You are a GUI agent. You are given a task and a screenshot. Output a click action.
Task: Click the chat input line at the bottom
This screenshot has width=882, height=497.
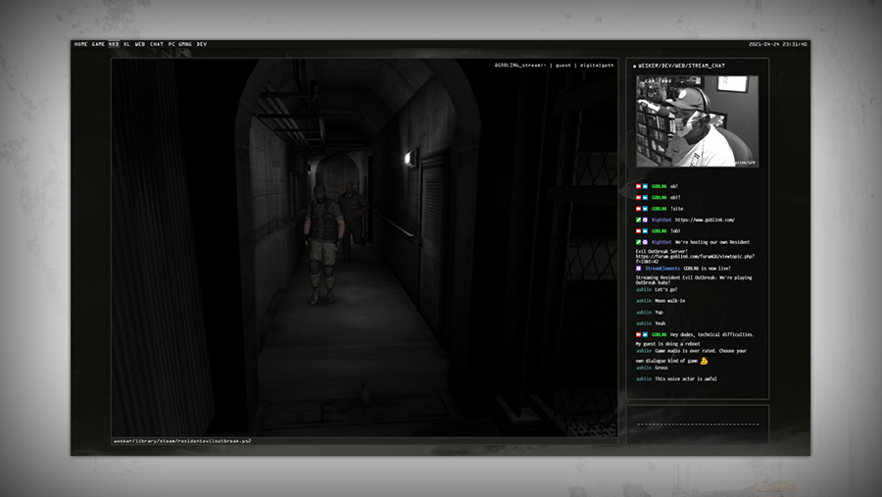coord(698,423)
